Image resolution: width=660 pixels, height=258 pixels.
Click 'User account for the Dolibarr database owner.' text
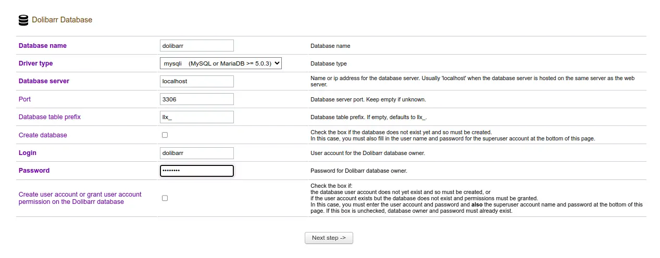368,153
